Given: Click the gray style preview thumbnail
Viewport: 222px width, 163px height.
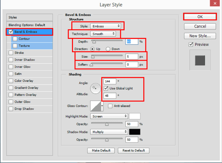Looking at the screenshot, I should click(200, 60).
